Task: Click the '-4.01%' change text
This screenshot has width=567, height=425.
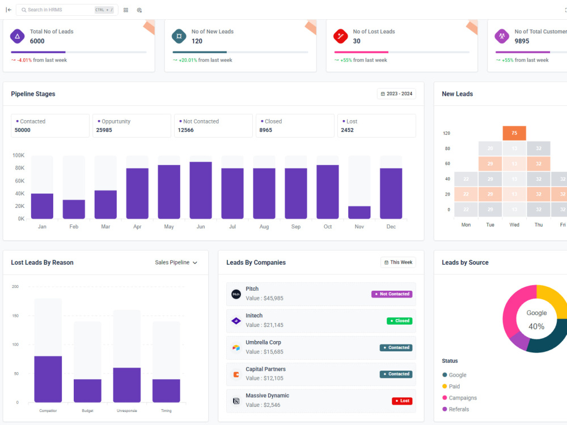Action: [24, 60]
